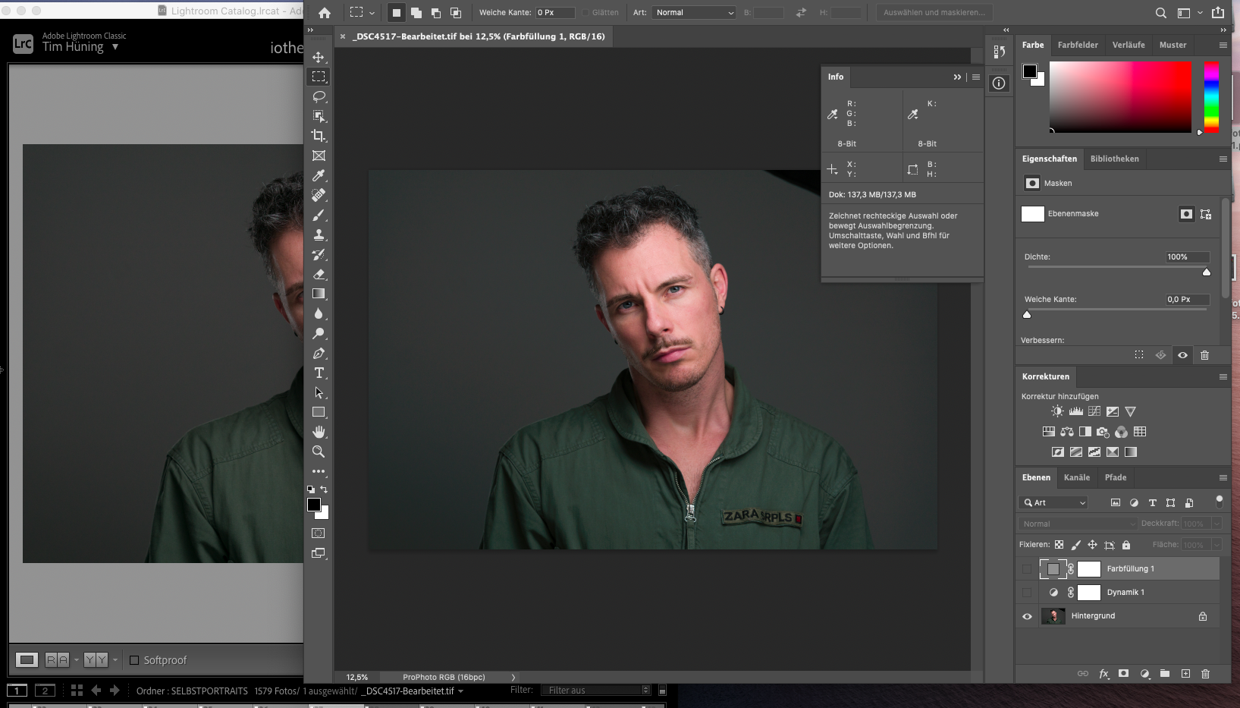This screenshot has width=1240, height=708.
Task: Select the Healing Brush tool
Action: click(319, 195)
